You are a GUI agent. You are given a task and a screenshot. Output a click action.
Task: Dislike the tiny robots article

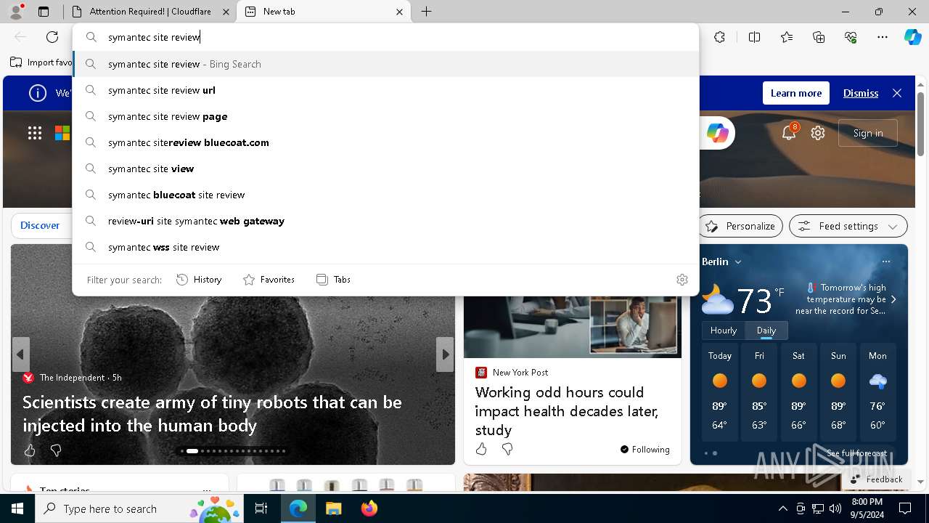[x=56, y=451]
